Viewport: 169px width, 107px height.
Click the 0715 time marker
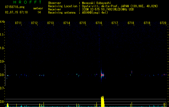tap(83, 23)
